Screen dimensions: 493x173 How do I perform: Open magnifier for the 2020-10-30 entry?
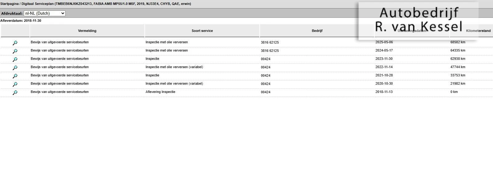coord(15,84)
